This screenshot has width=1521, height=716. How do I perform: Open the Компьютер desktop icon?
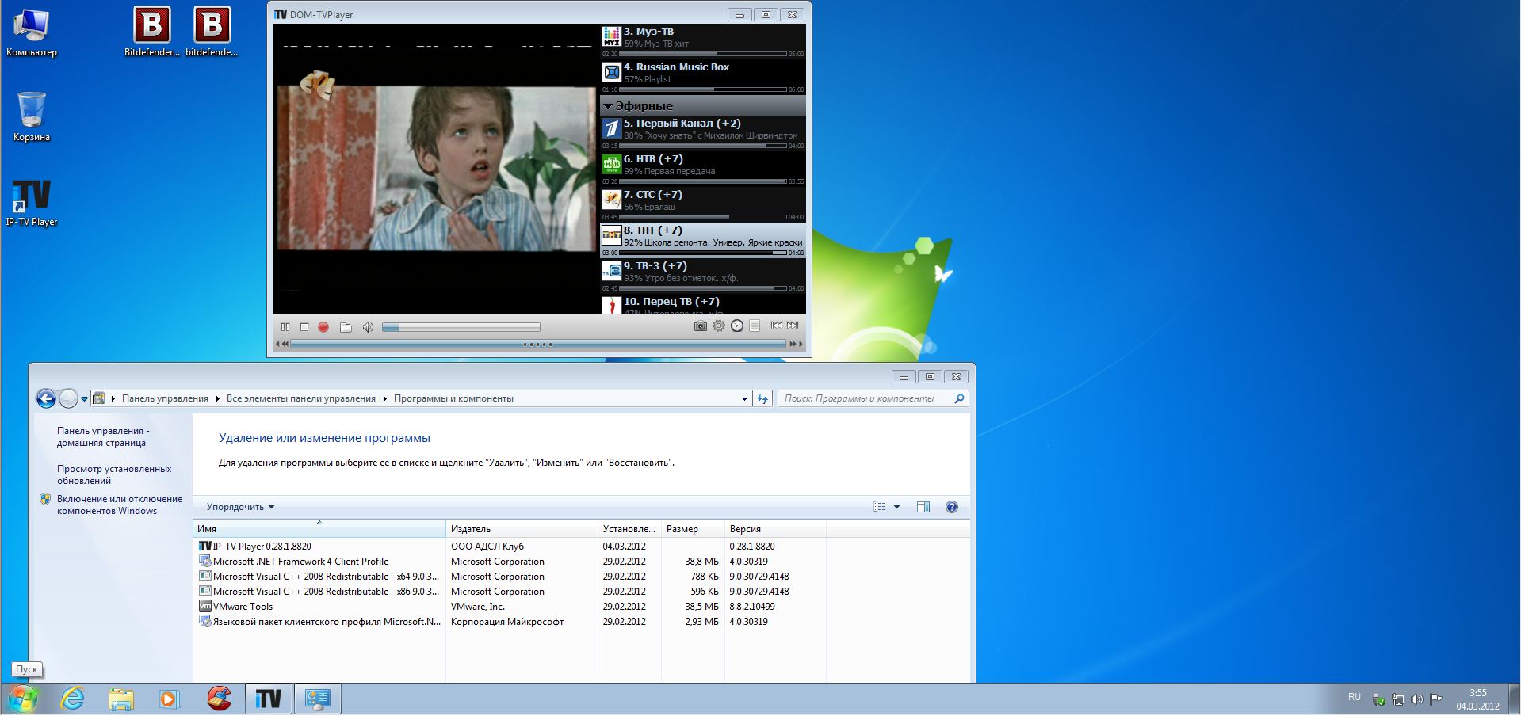pos(32,32)
